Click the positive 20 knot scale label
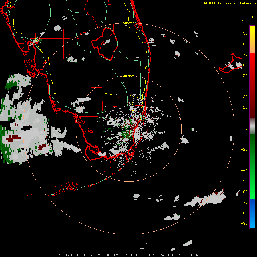This screenshot has height=257, width=257. pos(245,107)
